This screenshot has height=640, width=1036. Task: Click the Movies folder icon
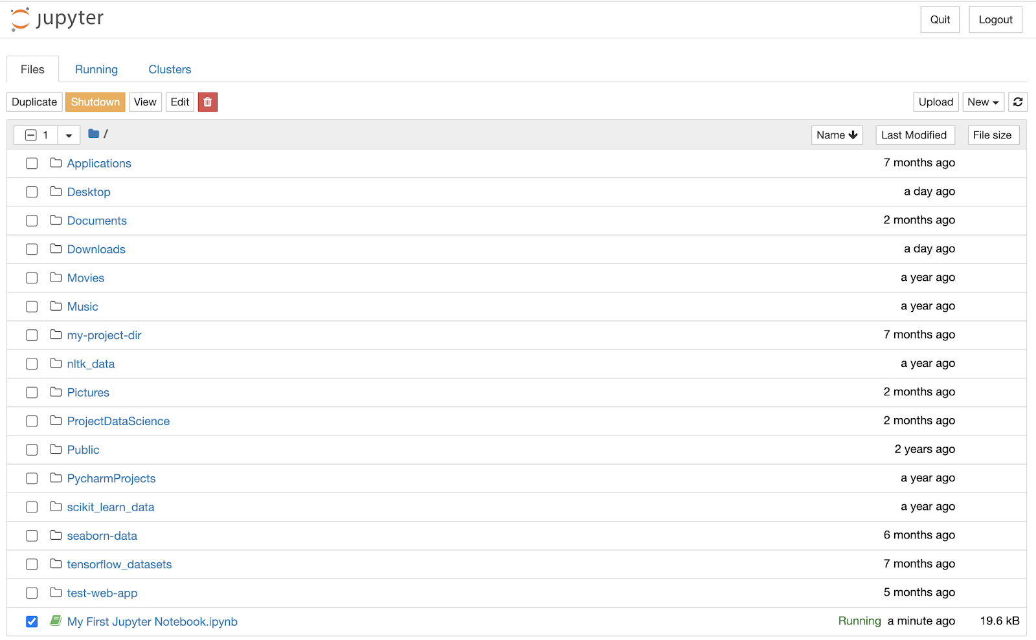pos(56,278)
